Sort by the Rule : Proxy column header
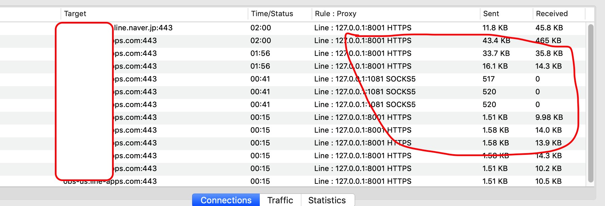Screen dimensions: 605x206 335,14
